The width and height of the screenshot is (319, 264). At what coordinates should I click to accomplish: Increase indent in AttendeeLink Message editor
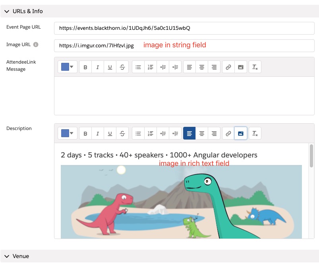(x=163, y=67)
